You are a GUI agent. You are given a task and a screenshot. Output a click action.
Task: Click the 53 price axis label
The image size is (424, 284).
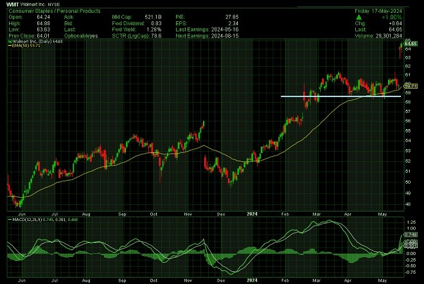point(408,150)
